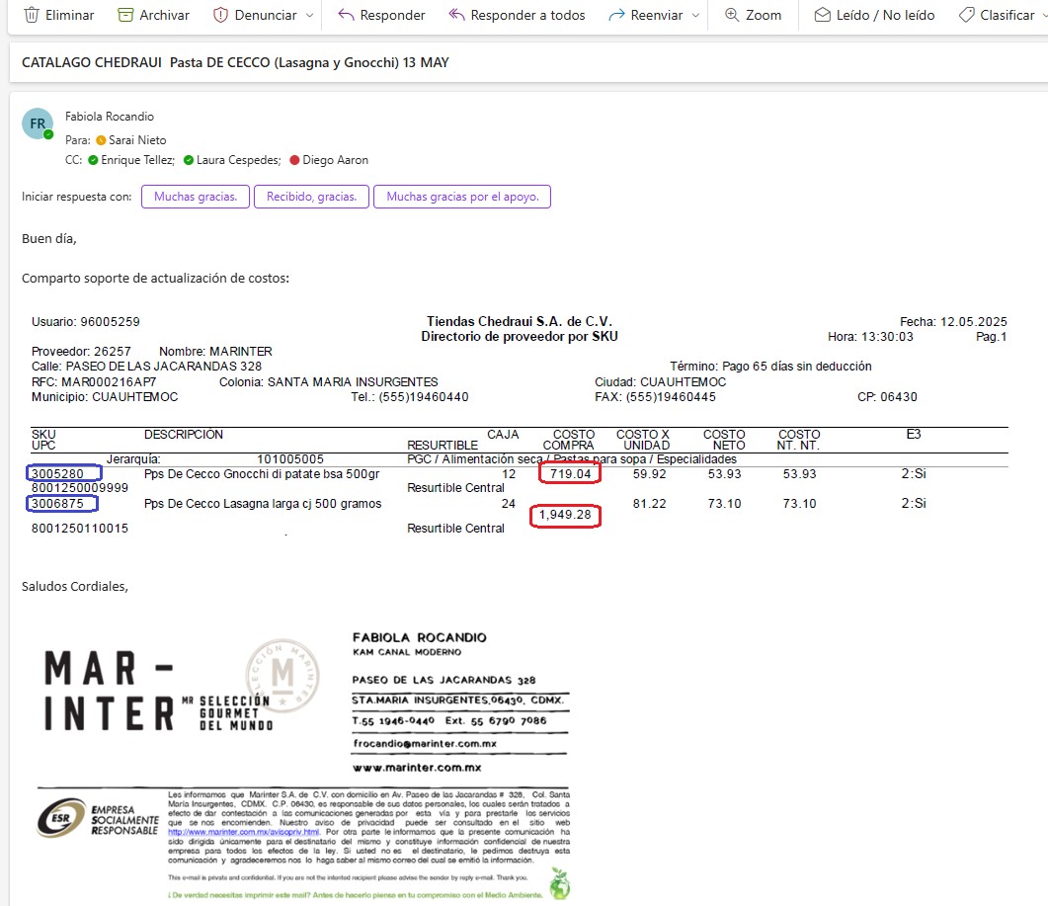Image resolution: width=1048 pixels, height=906 pixels.
Task: Click the Denunciar shield icon
Action: click(x=220, y=15)
